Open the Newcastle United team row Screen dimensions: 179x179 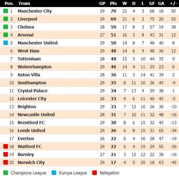click(89, 115)
